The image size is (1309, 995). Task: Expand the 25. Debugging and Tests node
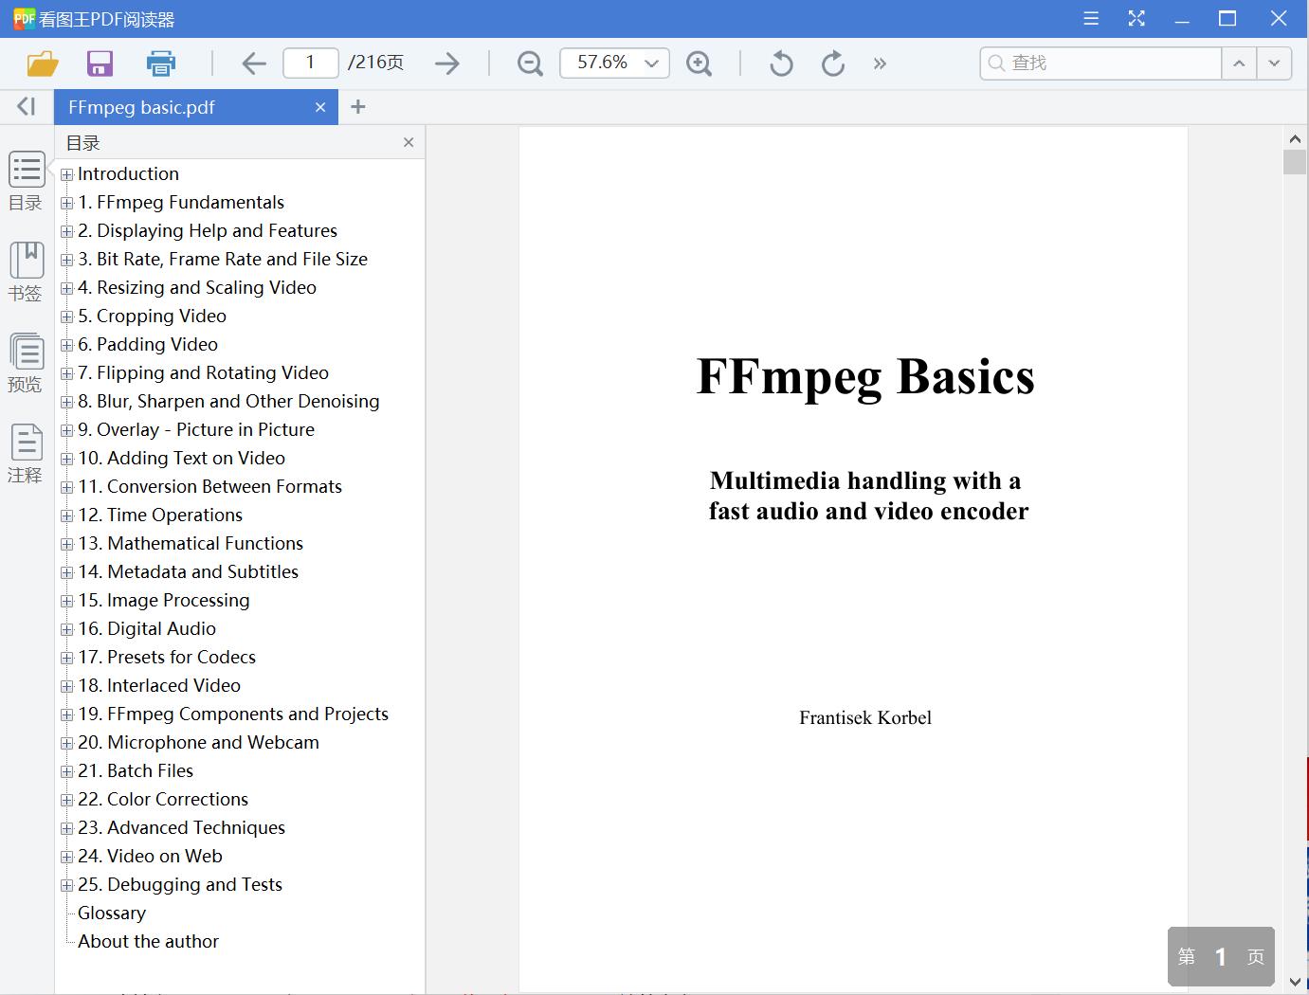pos(66,885)
